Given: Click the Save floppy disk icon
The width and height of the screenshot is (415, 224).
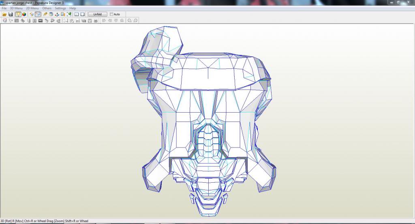Looking at the screenshot, I should tap(11, 14).
